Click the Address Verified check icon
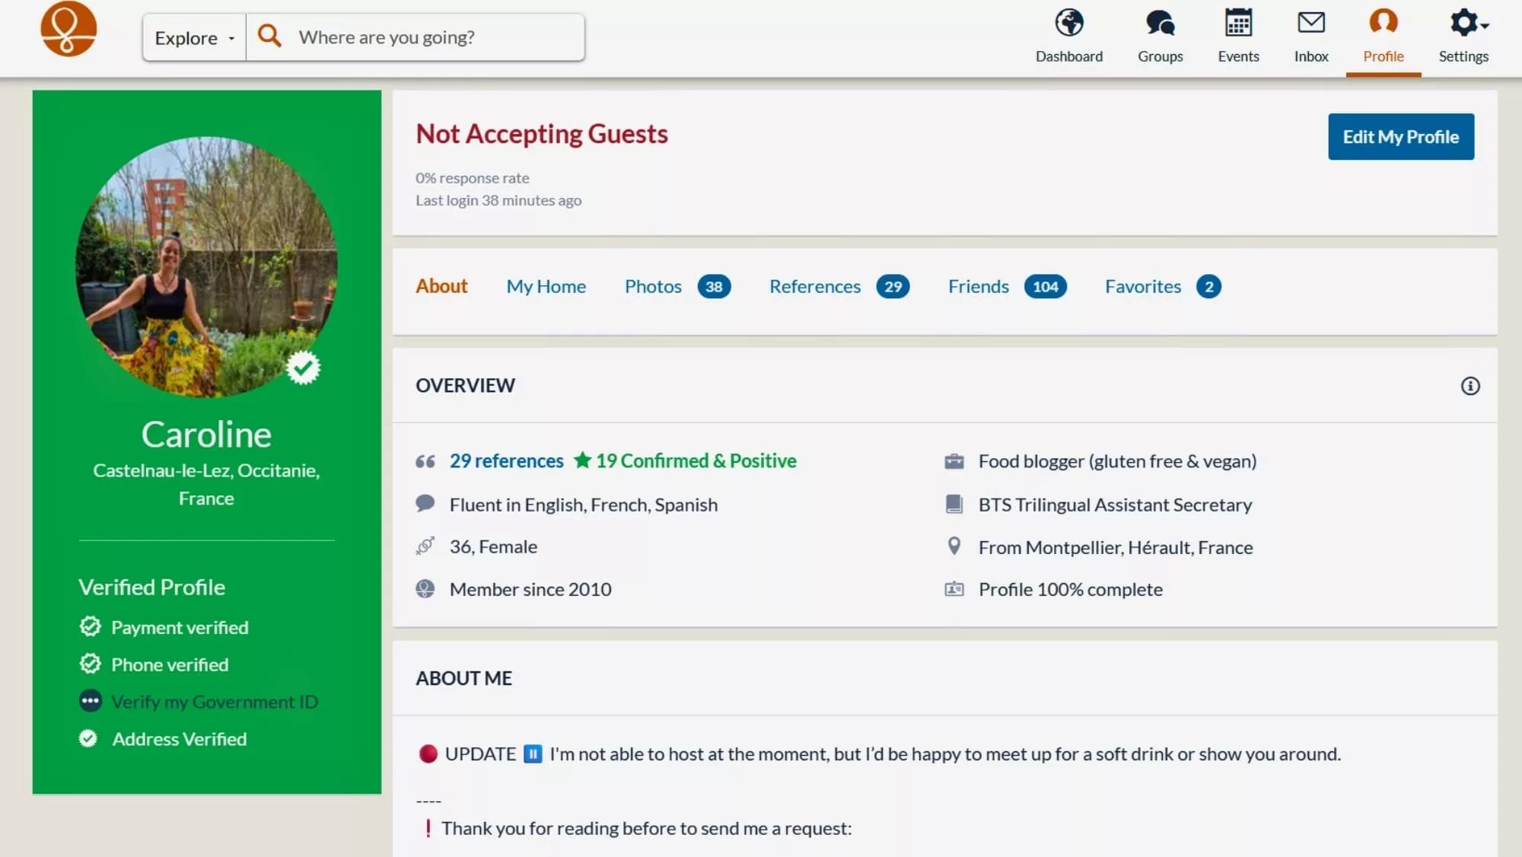 (x=88, y=738)
